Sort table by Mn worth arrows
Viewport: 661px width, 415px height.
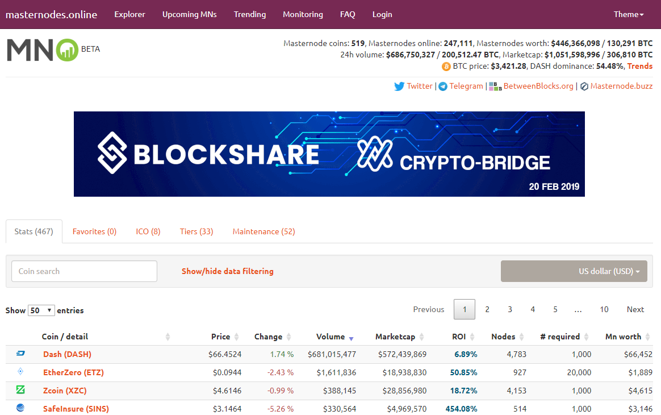647,337
